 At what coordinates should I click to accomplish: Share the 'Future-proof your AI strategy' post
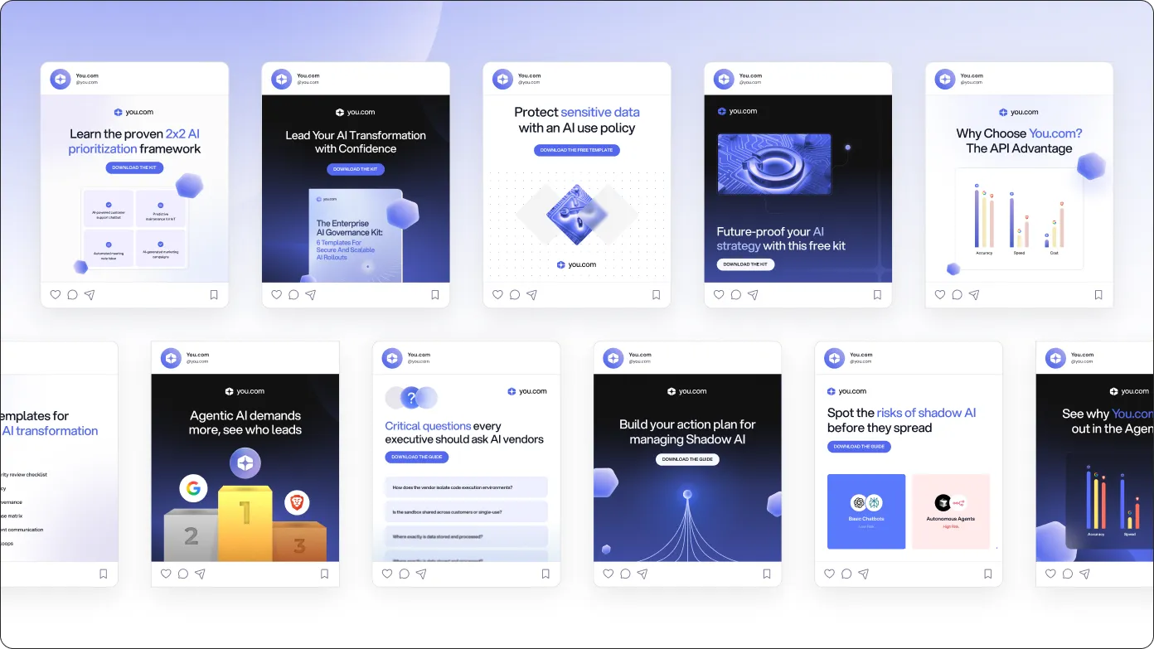tap(754, 294)
